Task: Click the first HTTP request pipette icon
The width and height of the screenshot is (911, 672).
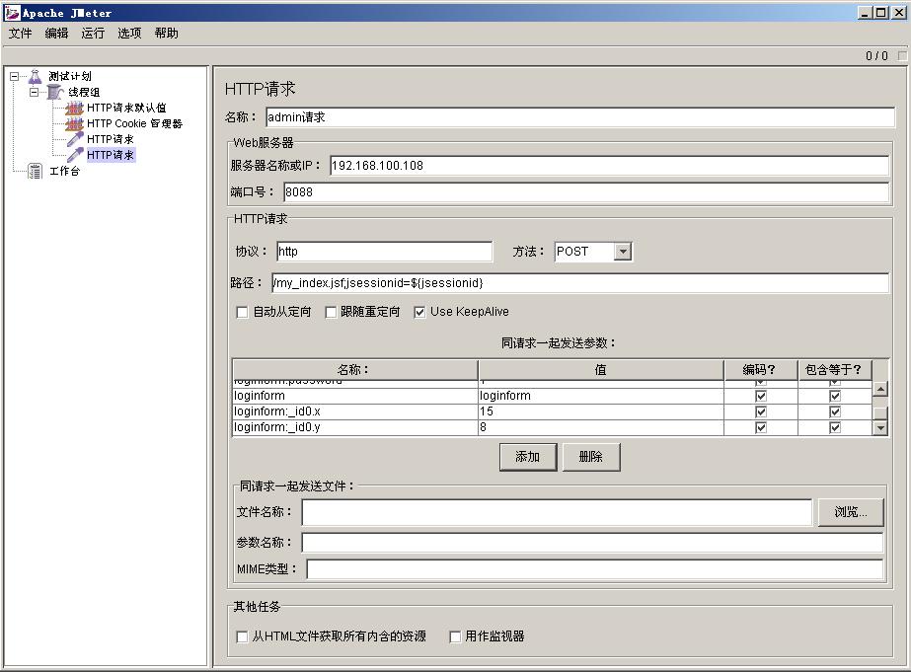Action: (x=75, y=139)
